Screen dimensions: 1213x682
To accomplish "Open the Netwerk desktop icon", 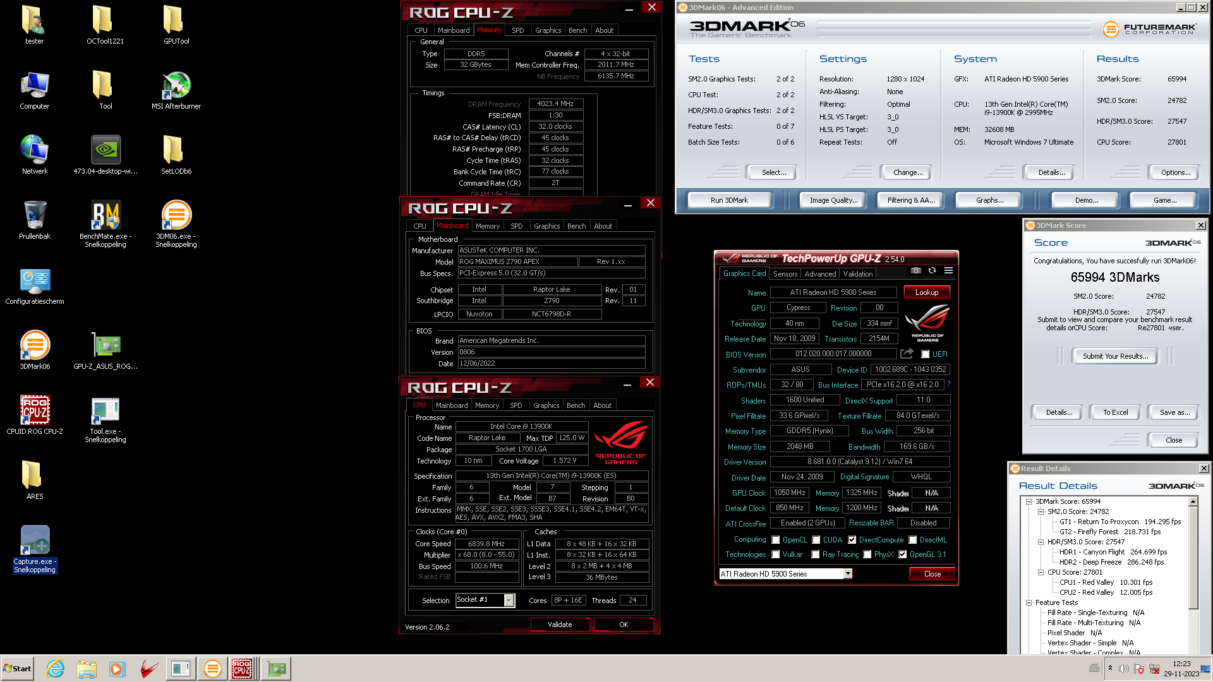I will pos(35,155).
